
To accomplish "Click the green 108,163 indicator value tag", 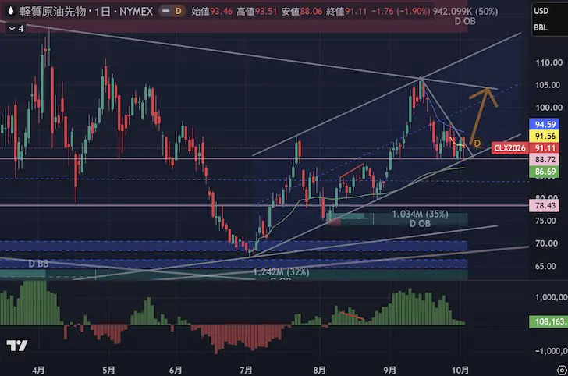I will pos(548,321).
